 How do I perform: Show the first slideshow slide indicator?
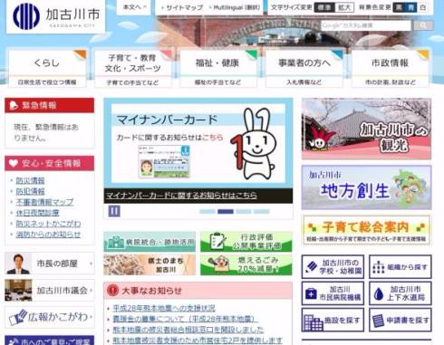point(208,212)
